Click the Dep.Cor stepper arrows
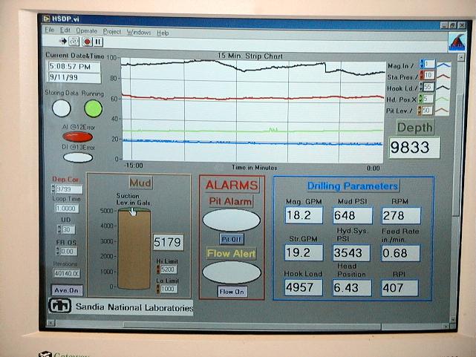 (52, 189)
